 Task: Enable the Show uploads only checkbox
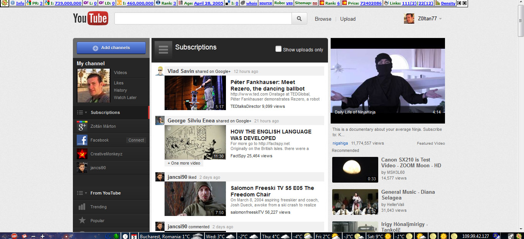click(x=278, y=49)
